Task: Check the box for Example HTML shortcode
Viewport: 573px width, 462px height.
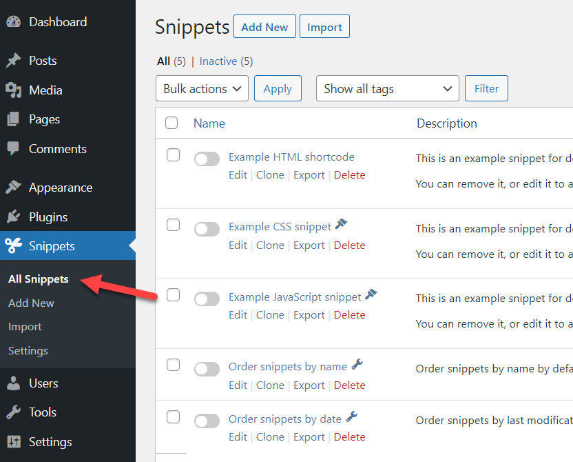Action: tap(174, 154)
